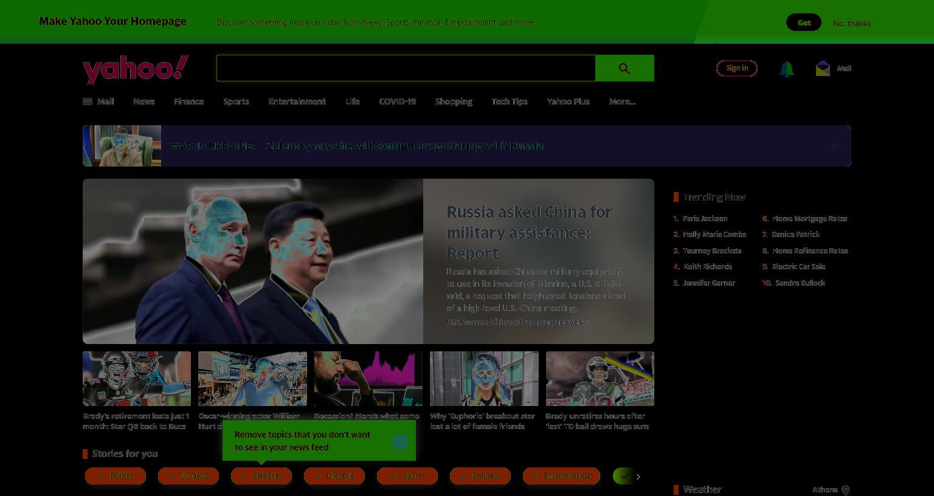Open the More... navigation dropdown
The height and width of the screenshot is (496, 934).
click(623, 102)
